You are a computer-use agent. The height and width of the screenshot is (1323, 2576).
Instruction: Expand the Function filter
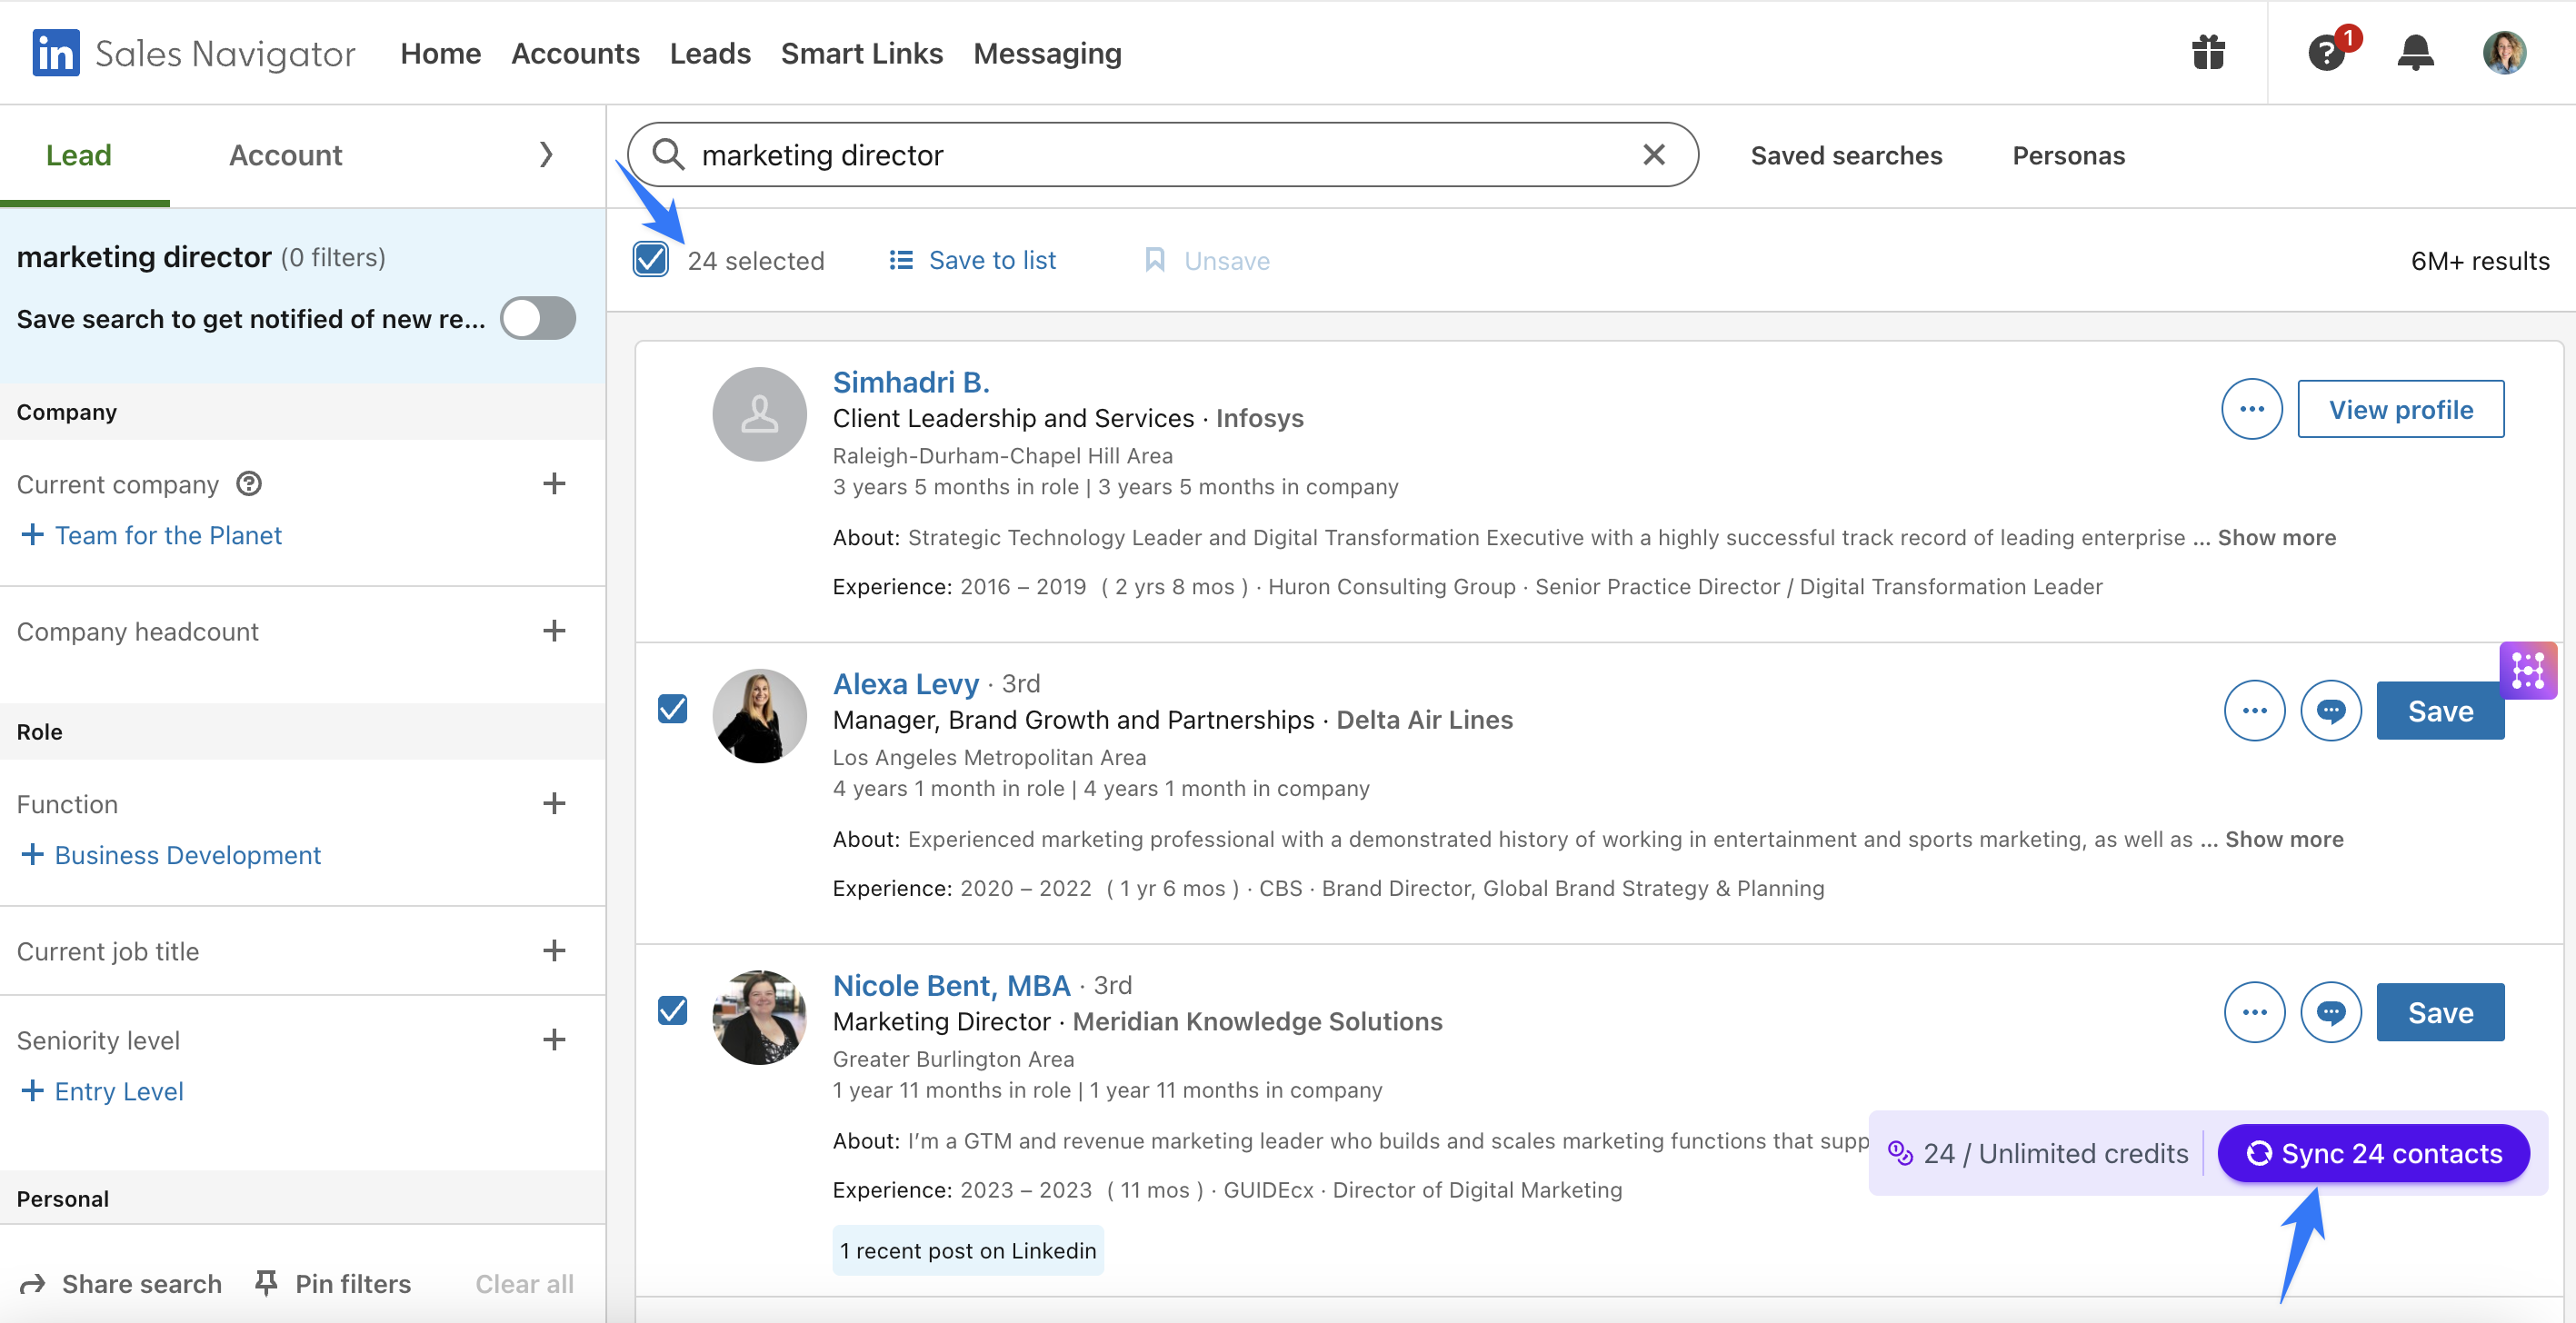coord(554,804)
